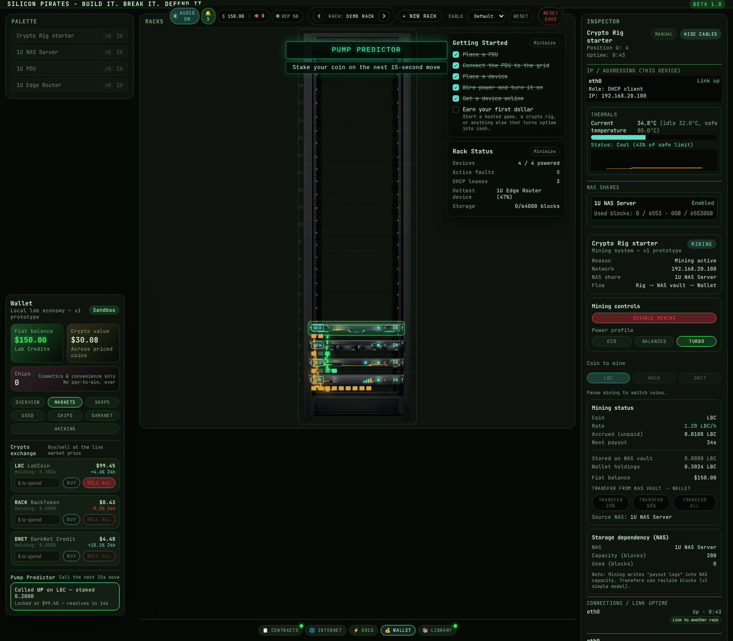Click the NEW badge on the U4 device
Image resolution: width=733 pixels, height=641 pixels.
[317, 328]
